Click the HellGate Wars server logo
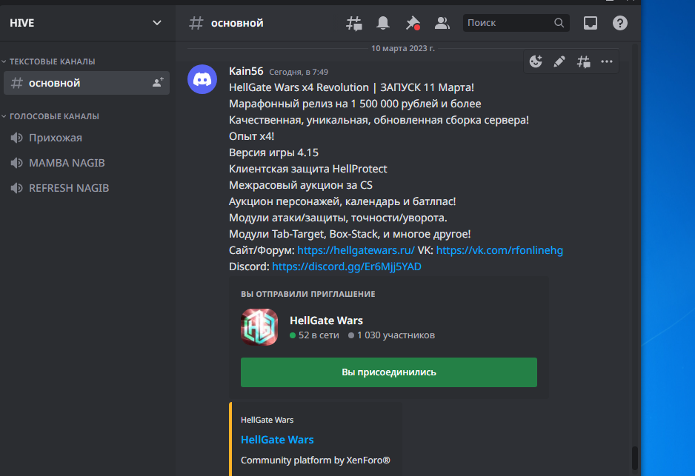 tap(259, 326)
